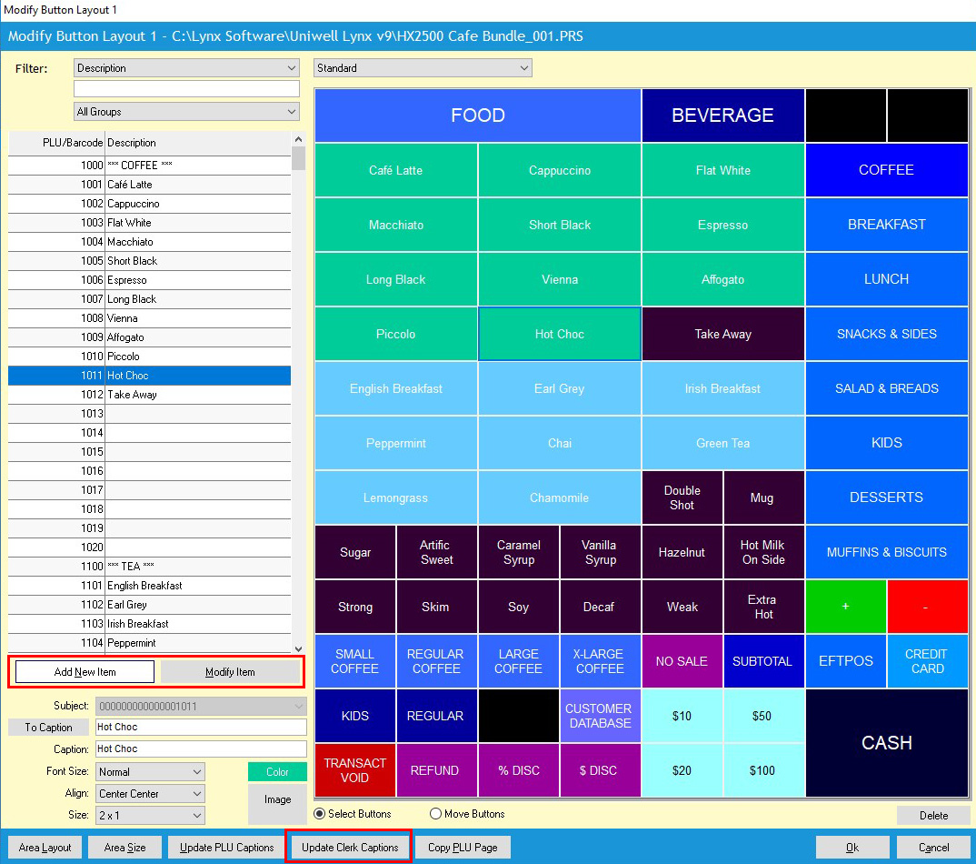Viewport: 976px width, 864px height.
Task: Select the Cappuccino layout button
Action: pos(560,170)
